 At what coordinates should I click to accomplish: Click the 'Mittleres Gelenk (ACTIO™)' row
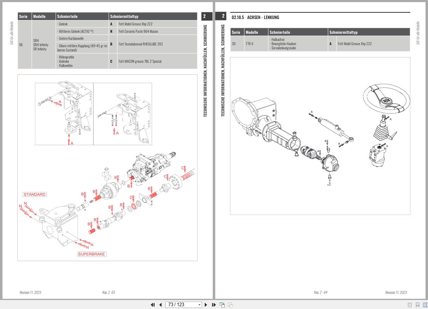point(82,31)
